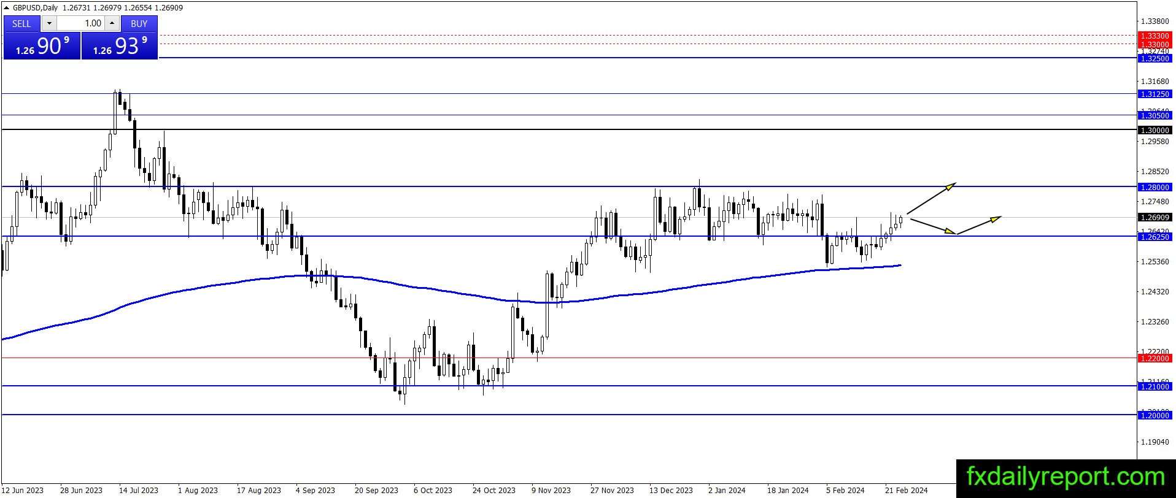This screenshot has height=498, width=1176.
Task: Click the SELL button
Action: click(x=21, y=23)
